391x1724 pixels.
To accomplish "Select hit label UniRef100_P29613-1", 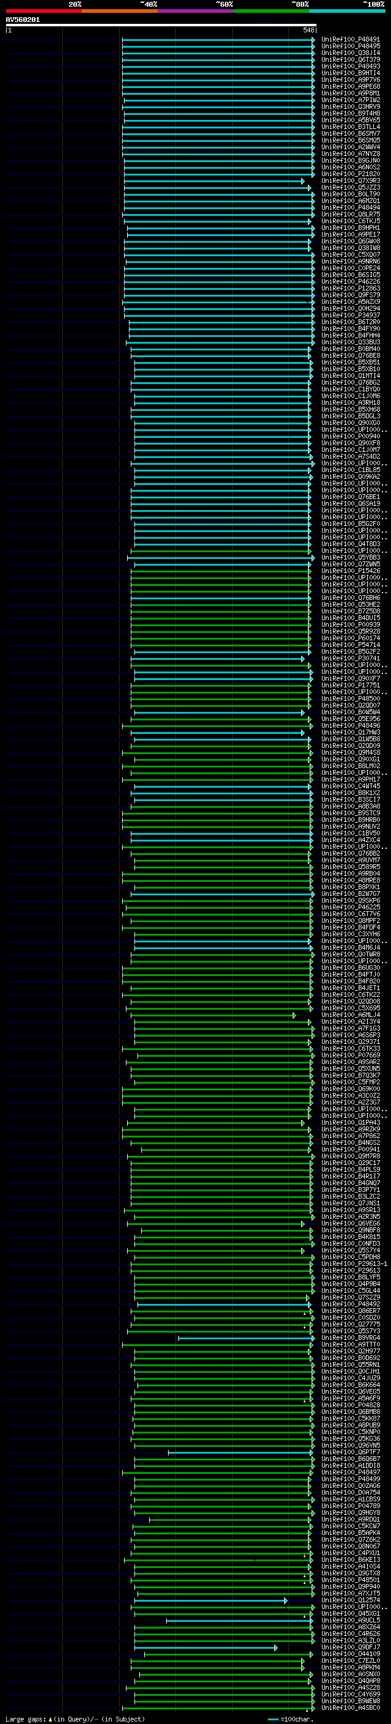I will pyautogui.click(x=354, y=1263).
